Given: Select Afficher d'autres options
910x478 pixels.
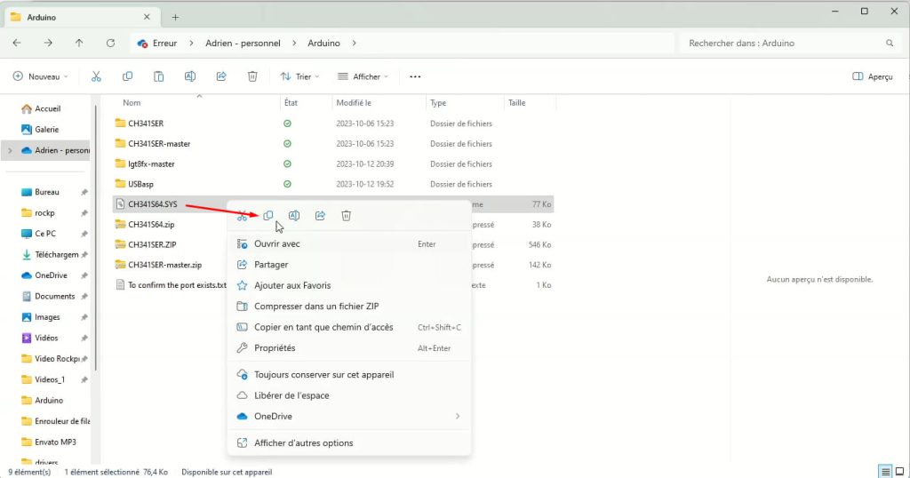Looking at the screenshot, I should click(x=303, y=443).
